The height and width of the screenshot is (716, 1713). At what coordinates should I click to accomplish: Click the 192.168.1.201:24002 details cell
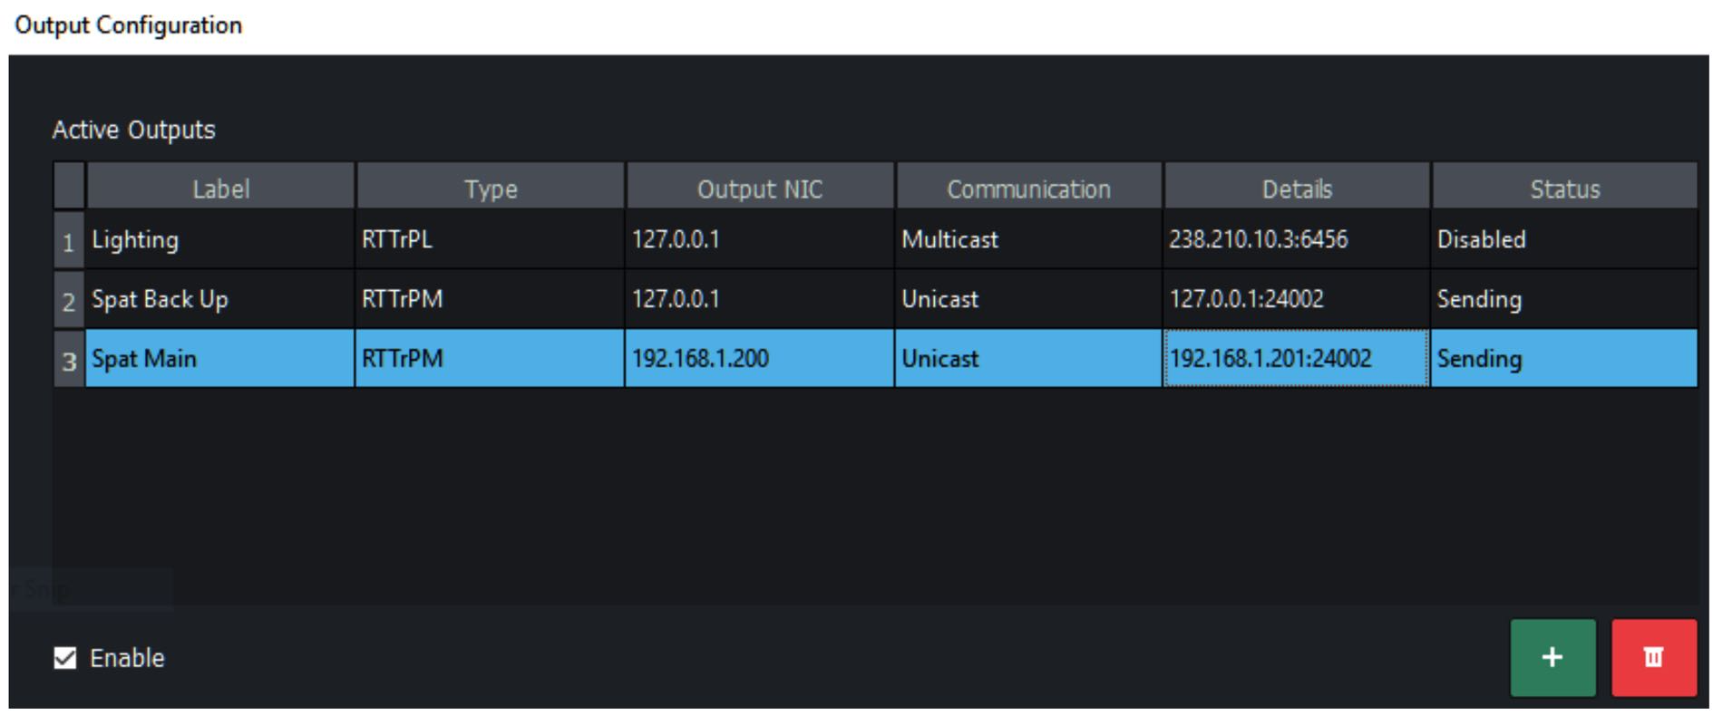(x=1297, y=359)
